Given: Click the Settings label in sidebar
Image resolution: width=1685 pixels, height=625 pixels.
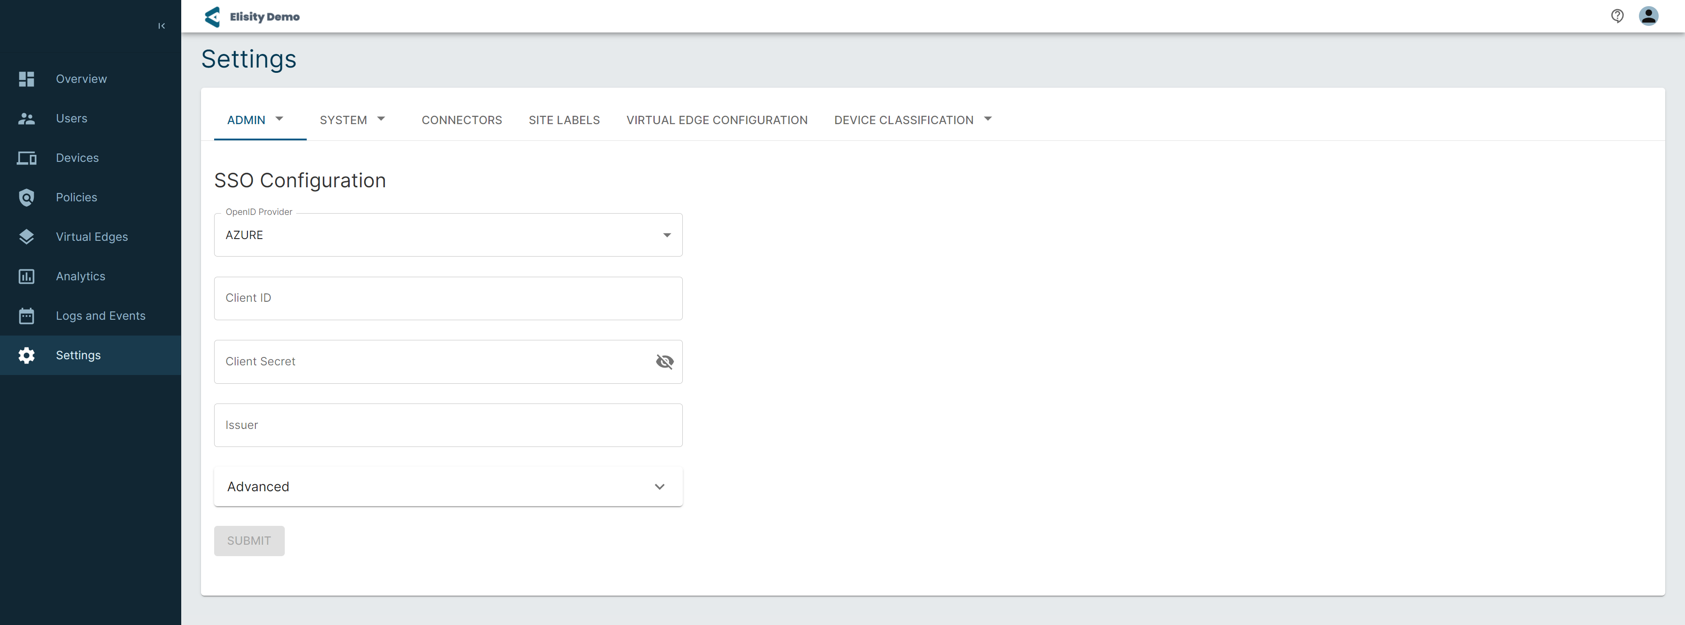Looking at the screenshot, I should click(79, 356).
